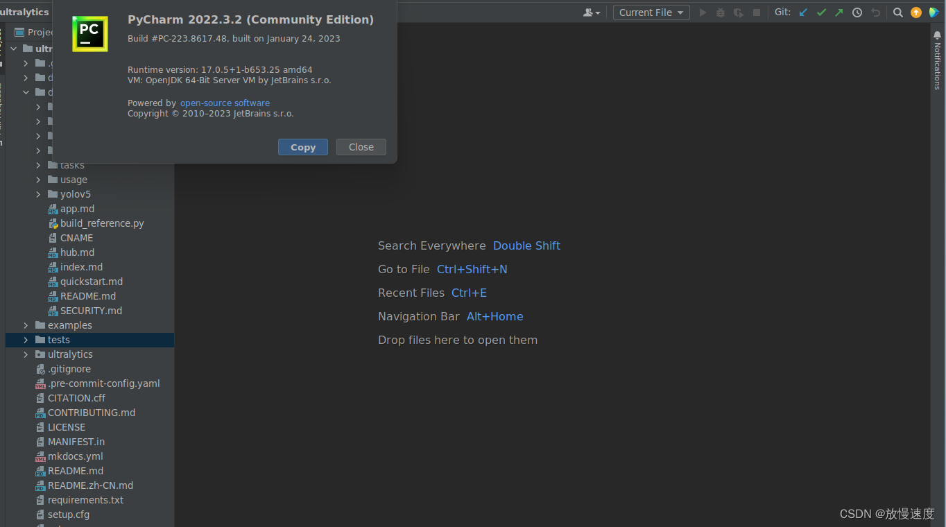
Task: Click the colorful JetBrains icon in toolbar corner
Action: [934, 12]
